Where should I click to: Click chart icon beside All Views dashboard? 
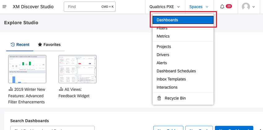[x=61, y=89]
